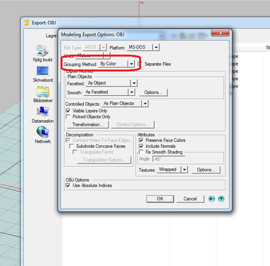
Task: Disable Visible Layers Only checkbox
Action: pos(68,111)
